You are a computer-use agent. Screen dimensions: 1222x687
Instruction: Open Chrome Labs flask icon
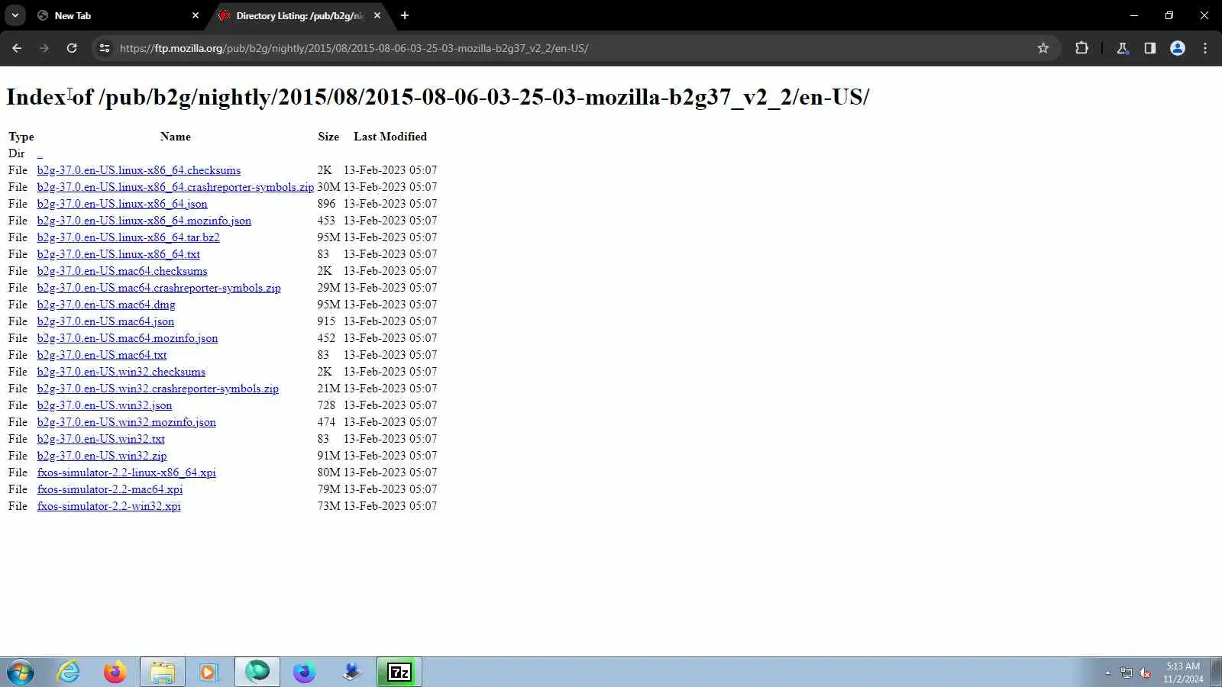click(1123, 48)
